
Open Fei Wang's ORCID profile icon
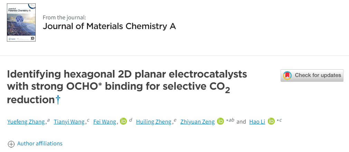pyautogui.click(x=123, y=122)
